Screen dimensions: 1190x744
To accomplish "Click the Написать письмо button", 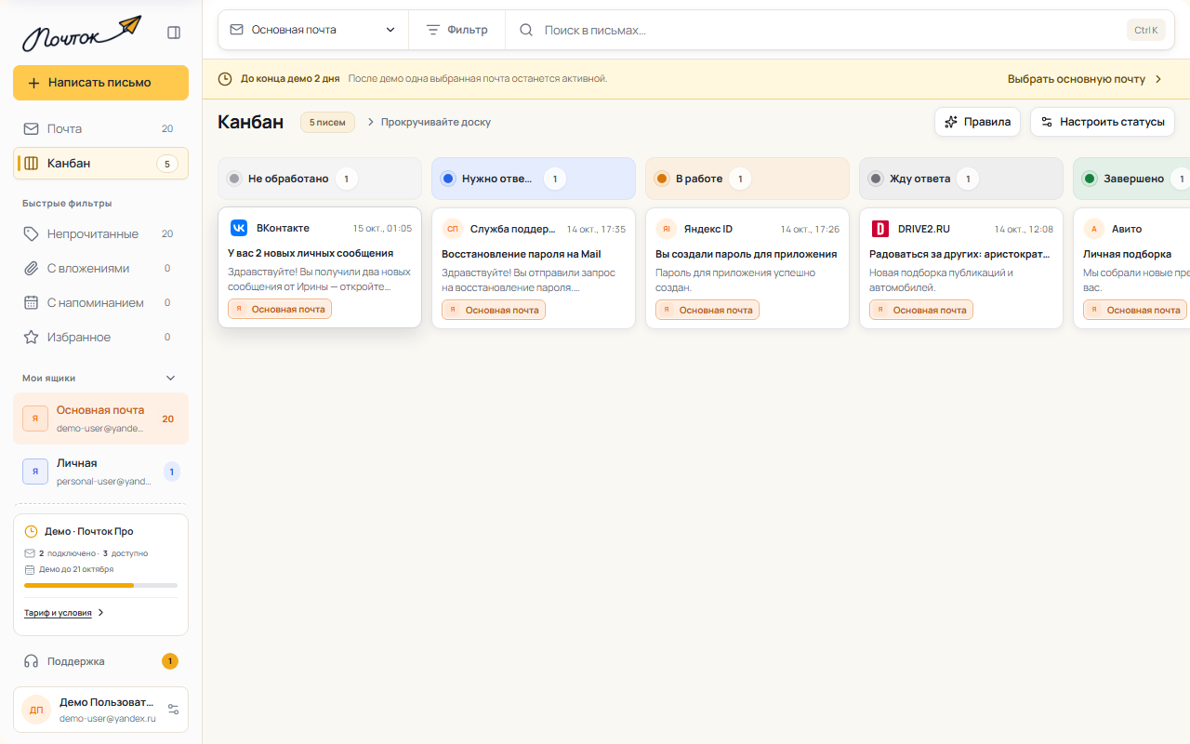I will coord(100,83).
